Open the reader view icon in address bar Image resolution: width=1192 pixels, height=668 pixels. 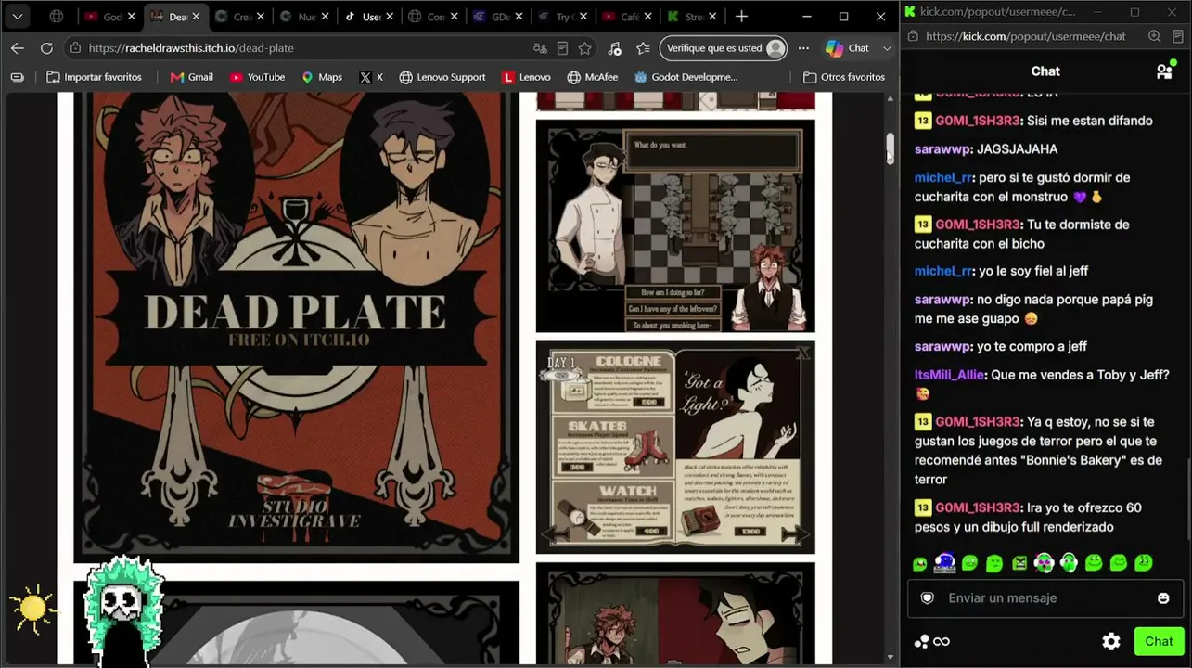click(562, 48)
